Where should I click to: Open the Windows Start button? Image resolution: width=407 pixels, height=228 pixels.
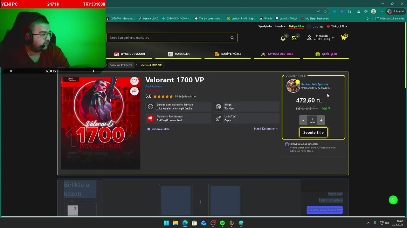(166, 223)
